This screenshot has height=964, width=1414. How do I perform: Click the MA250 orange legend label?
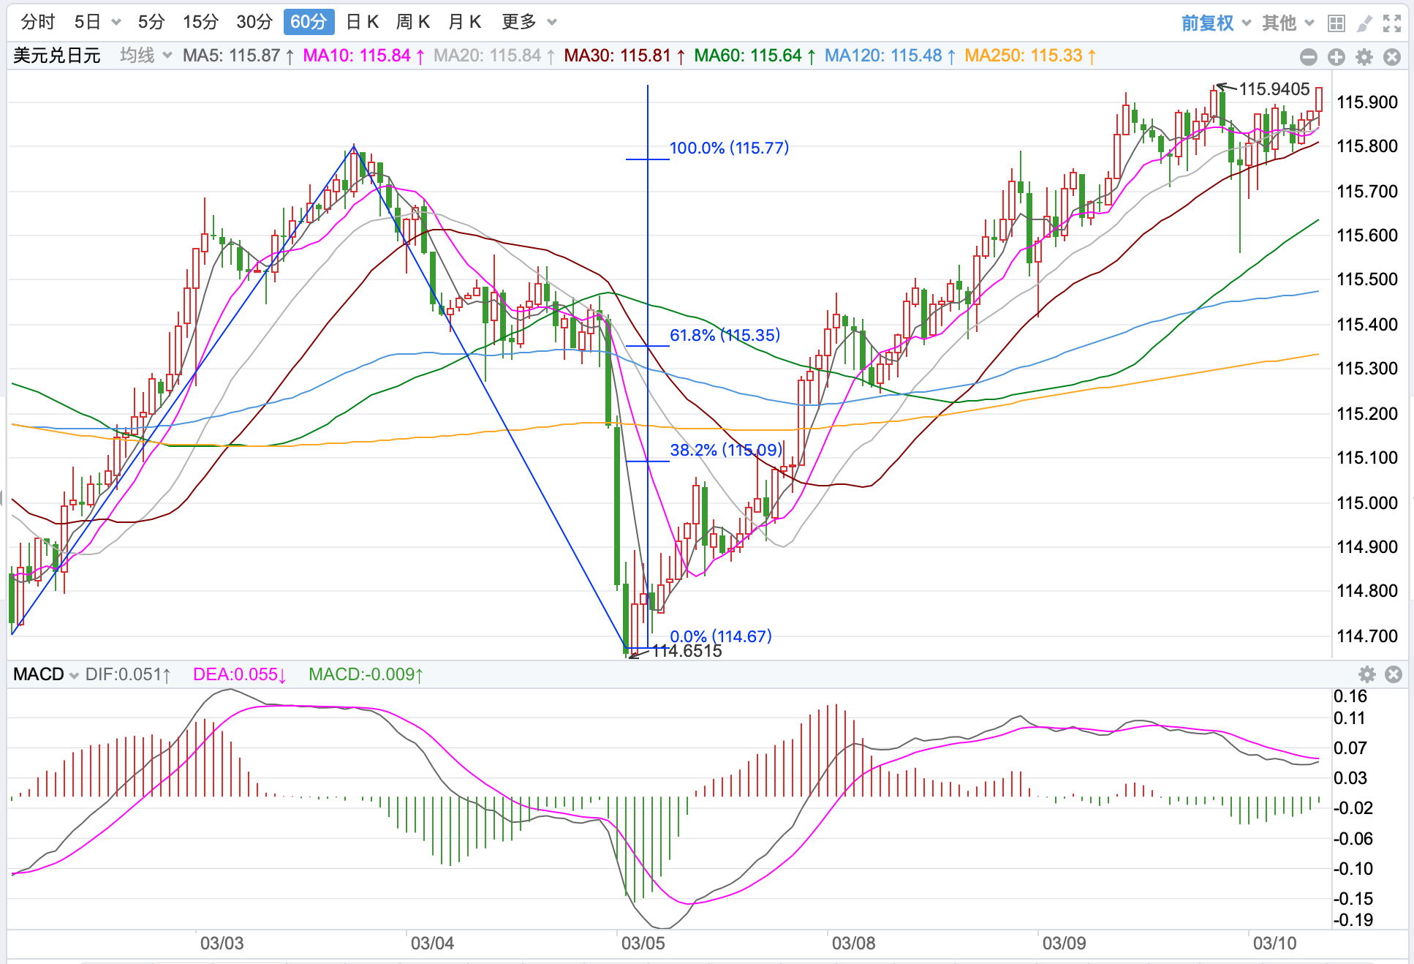1029,56
